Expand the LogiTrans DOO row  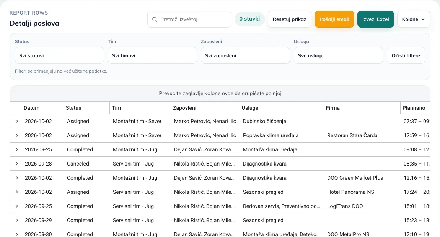tap(17, 206)
